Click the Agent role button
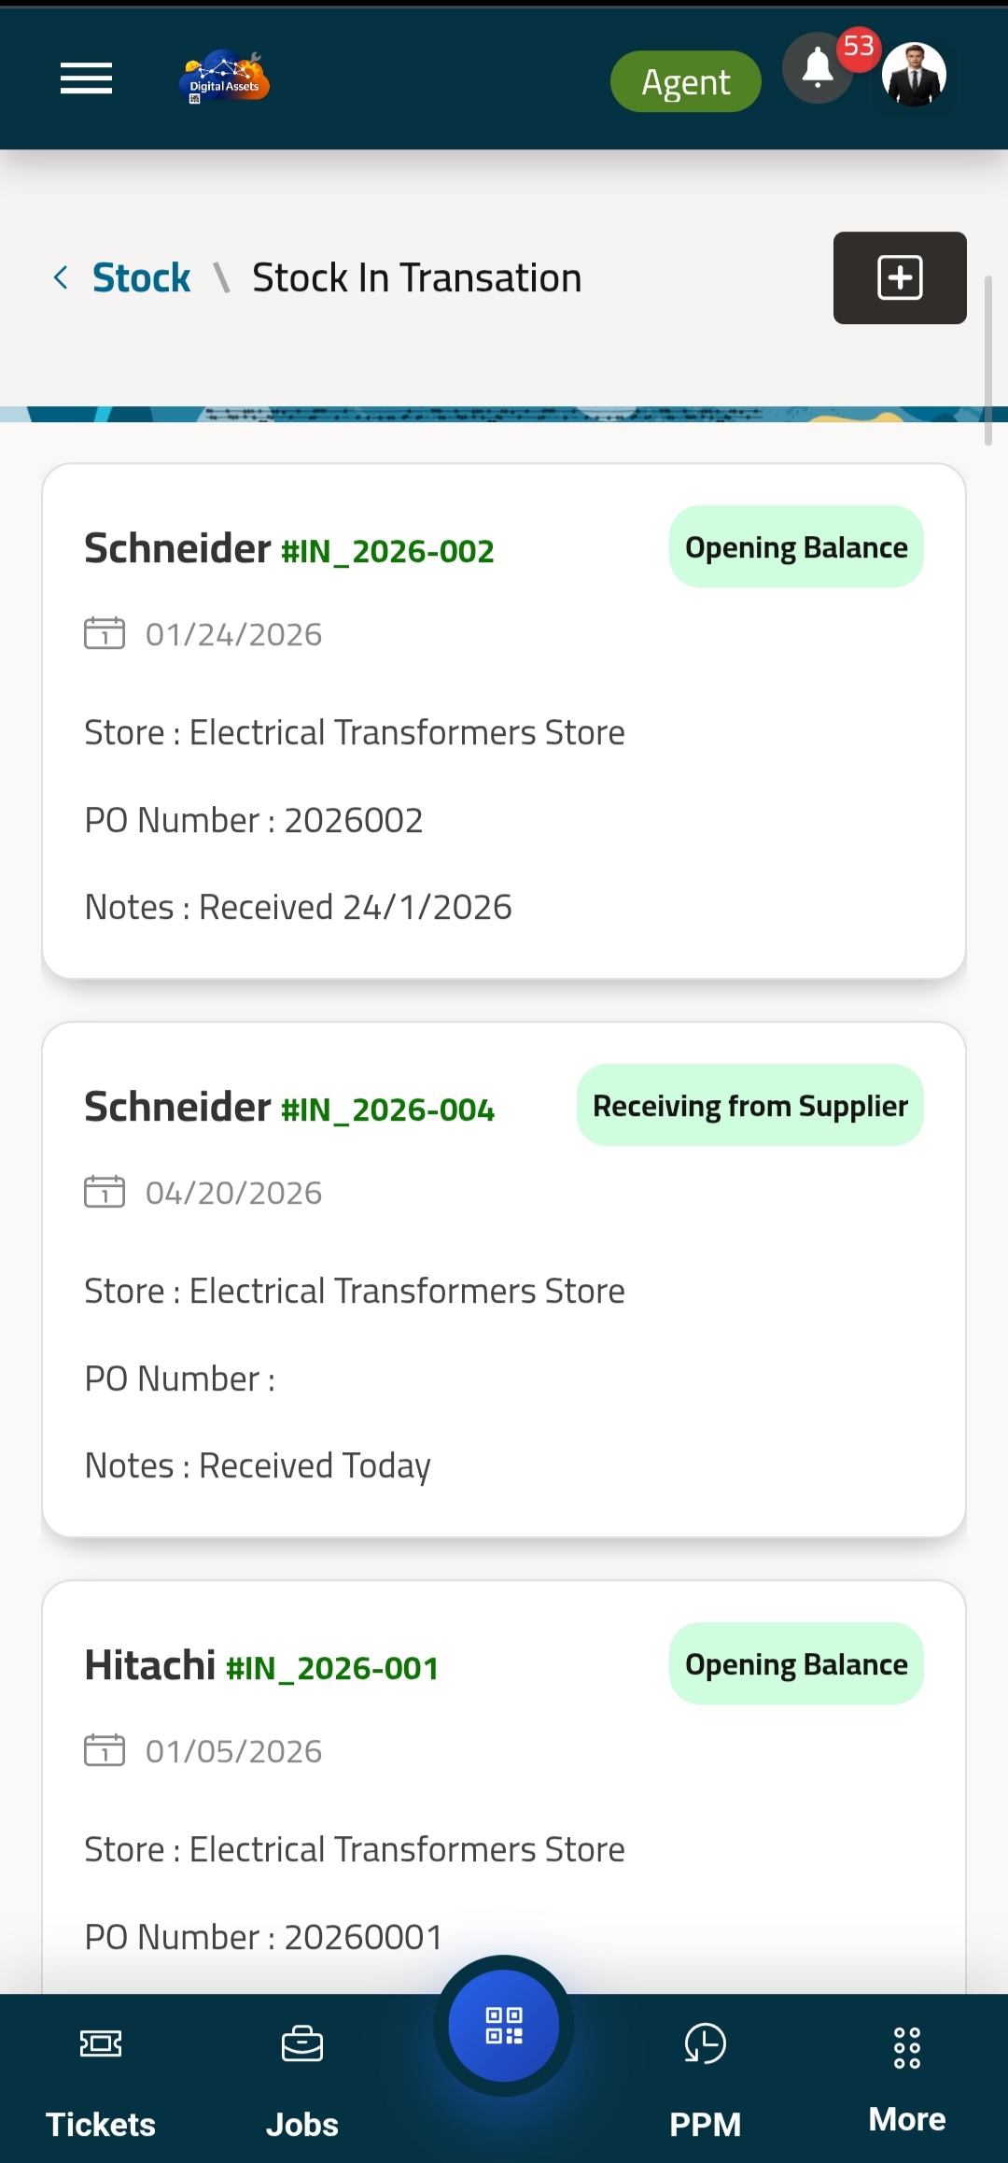1008x2163 pixels. [685, 82]
